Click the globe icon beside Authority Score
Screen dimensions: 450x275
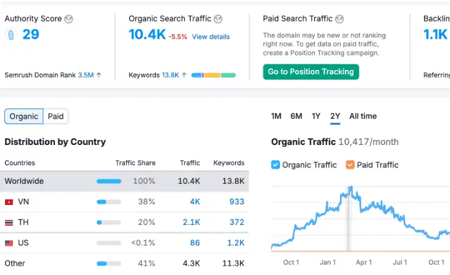click(69, 19)
